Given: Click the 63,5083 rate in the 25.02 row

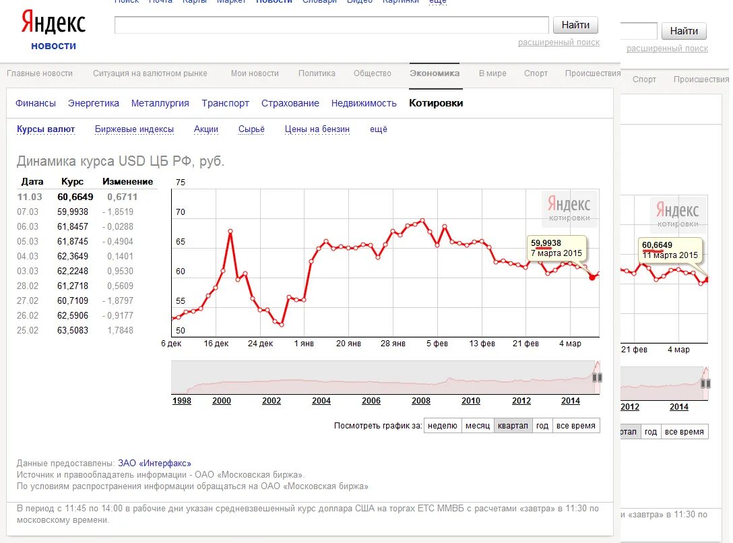Looking at the screenshot, I should tap(73, 331).
